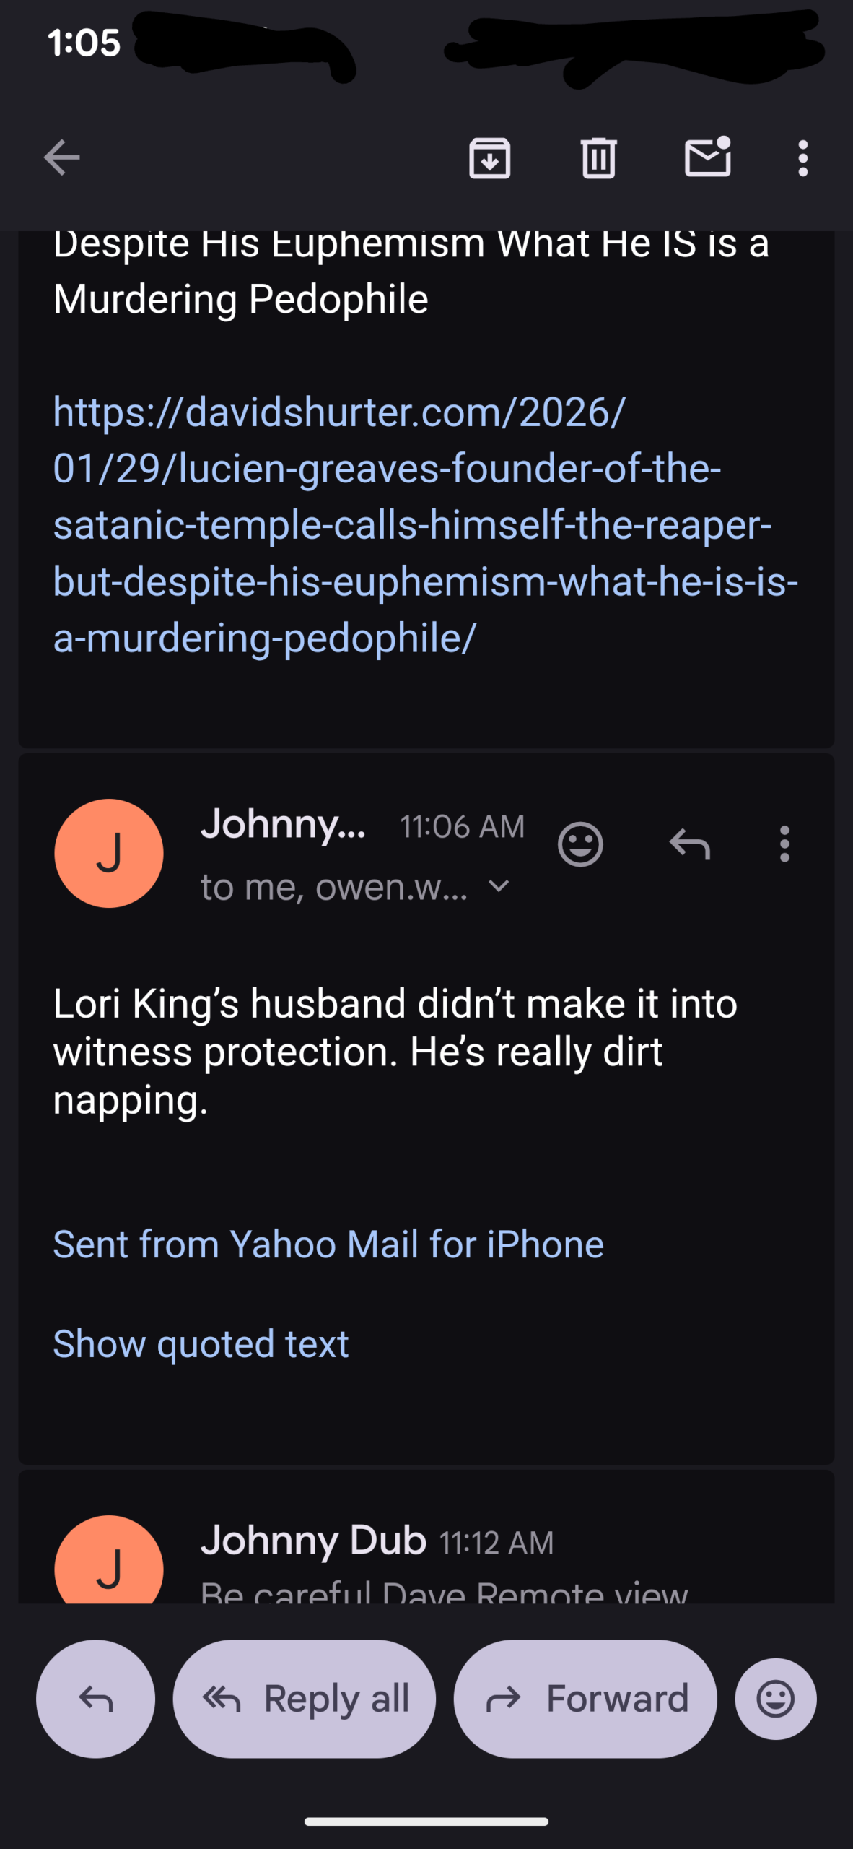The height and width of the screenshot is (1849, 853).
Task: Tap the bottom emoji reaction button
Action: [776, 1699]
